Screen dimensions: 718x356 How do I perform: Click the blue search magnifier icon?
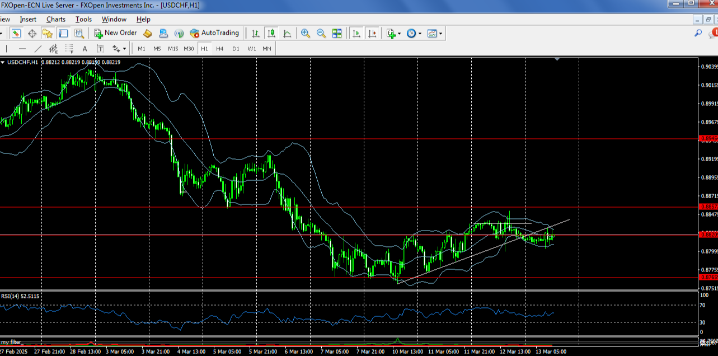698,33
